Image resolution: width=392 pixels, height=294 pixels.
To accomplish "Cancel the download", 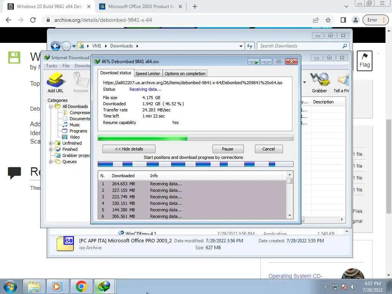I will [x=268, y=149].
